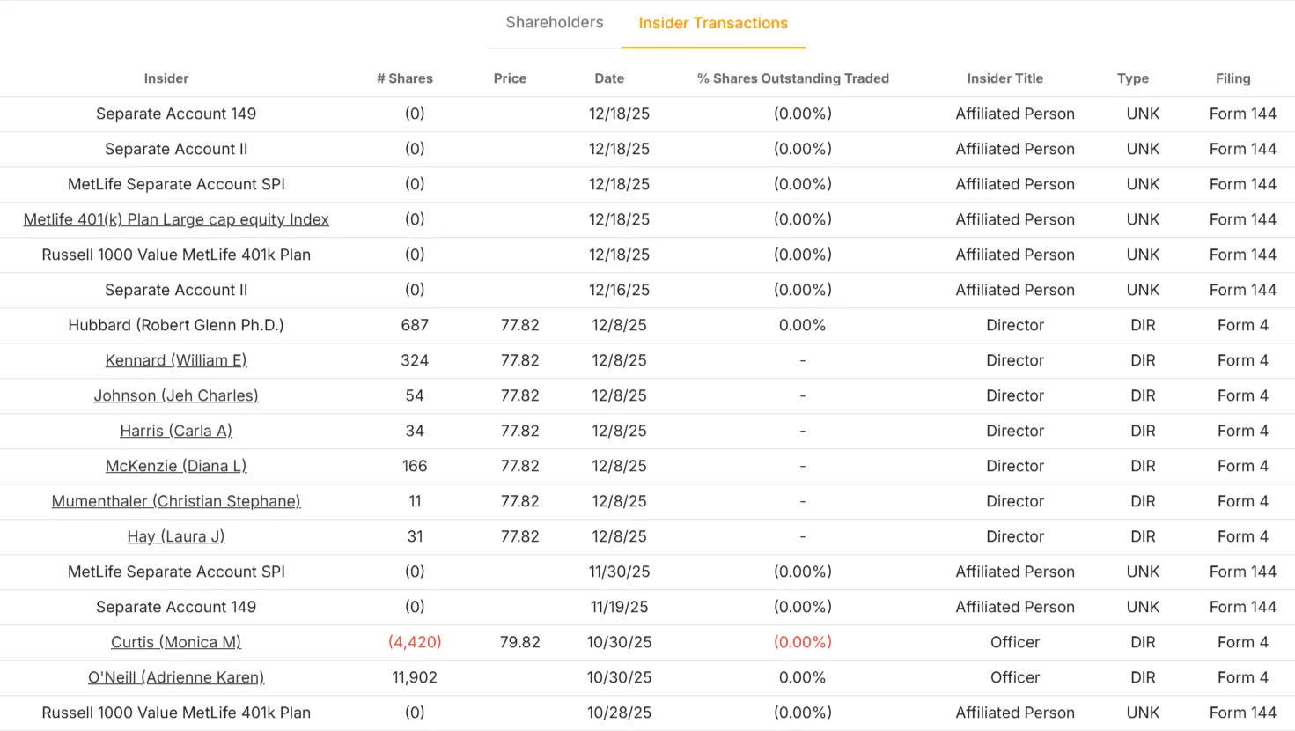Click the O'Neill (Adrienne Karen) link

point(176,677)
